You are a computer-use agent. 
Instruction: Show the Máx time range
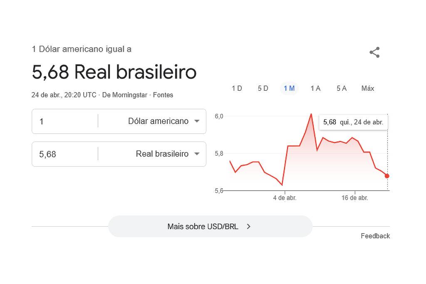coord(368,88)
